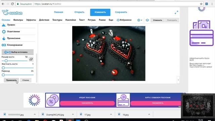215x121 pixels.
Task: Open the Главная tab
Action: (58, 12)
